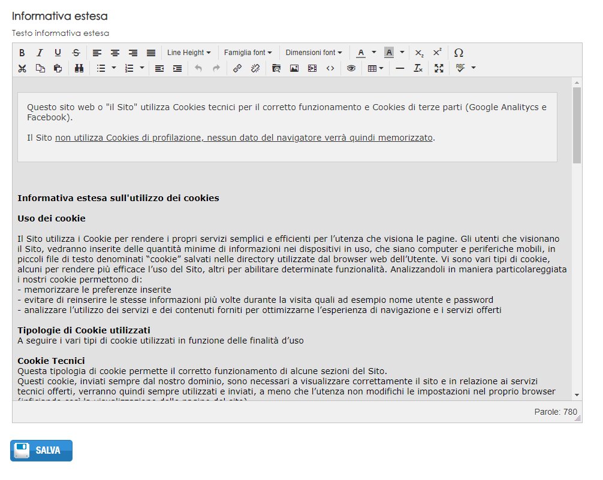Open the Famiglia font dropdown
603x480 pixels.
pyautogui.click(x=248, y=53)
